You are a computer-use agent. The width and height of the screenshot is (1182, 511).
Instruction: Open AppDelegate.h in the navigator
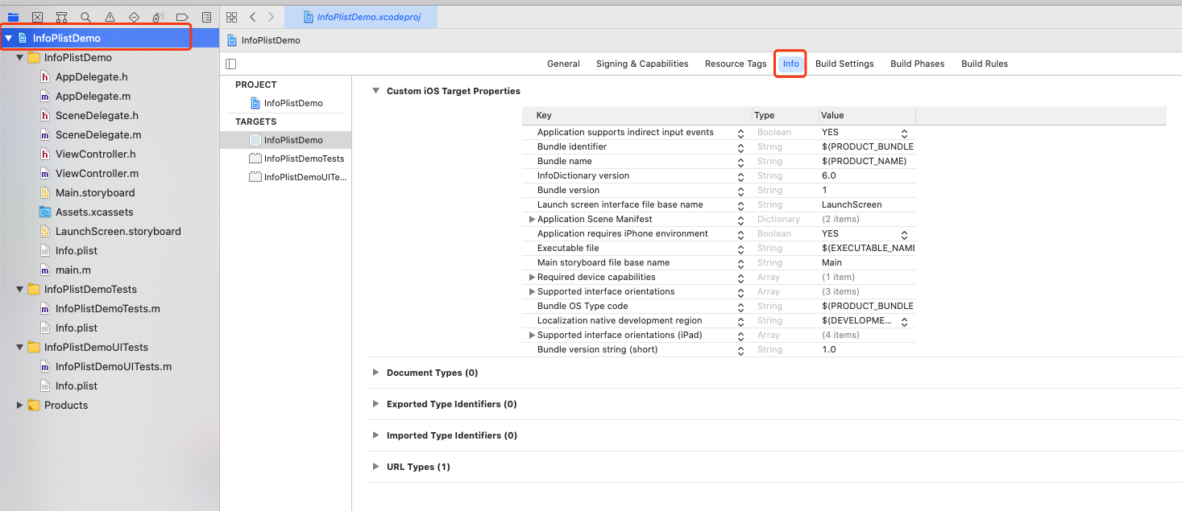tap(91, 76)
